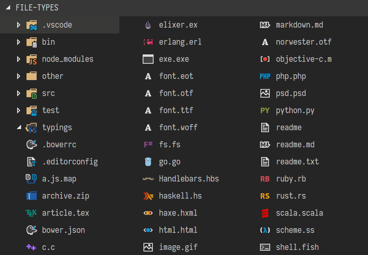
Task: Click the markdown icon next to markdown.md
Action: point(265,24)
